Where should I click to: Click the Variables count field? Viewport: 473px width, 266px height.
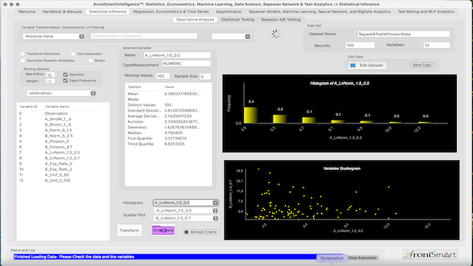point(437,45)
